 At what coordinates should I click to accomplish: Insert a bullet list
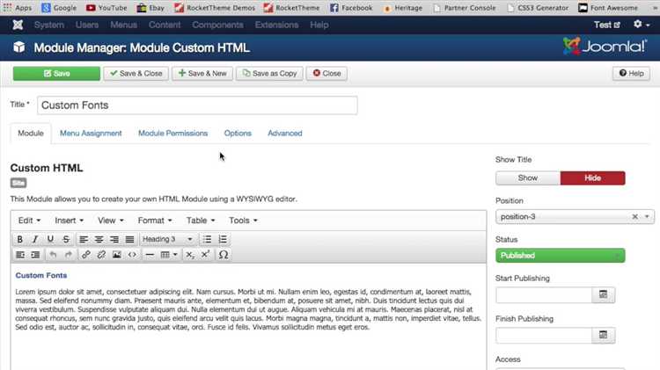tap(207, 239)
